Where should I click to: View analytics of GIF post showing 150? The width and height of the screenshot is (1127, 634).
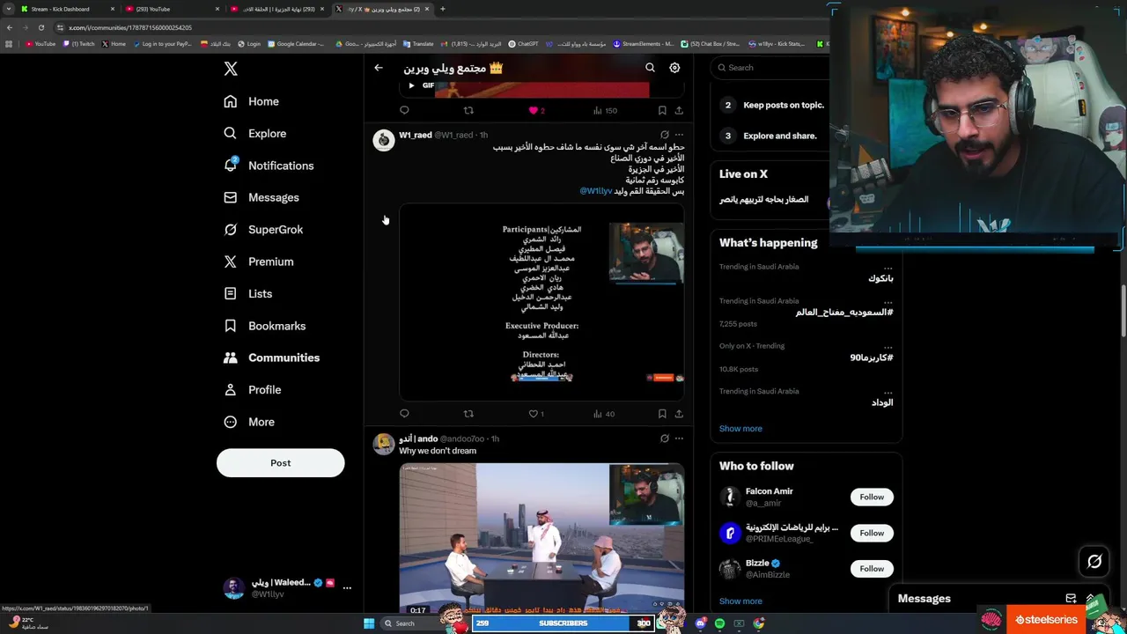click(605, 110)
